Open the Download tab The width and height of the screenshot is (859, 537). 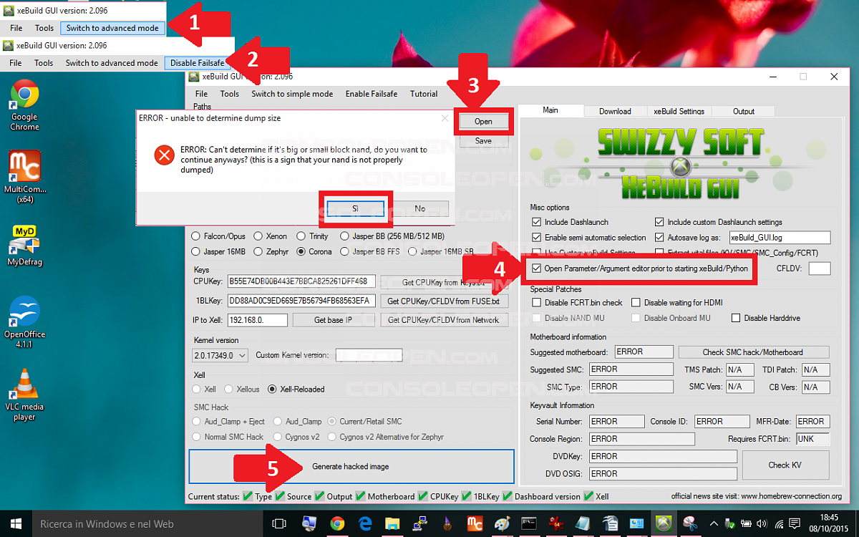[x=615, y=111]
